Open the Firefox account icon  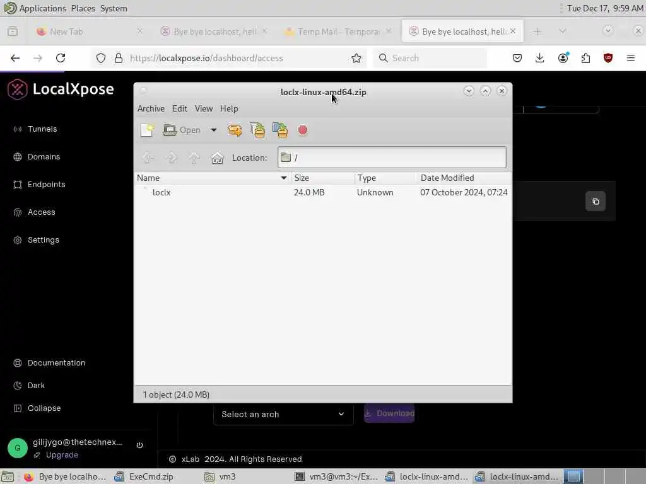(563, 58)
